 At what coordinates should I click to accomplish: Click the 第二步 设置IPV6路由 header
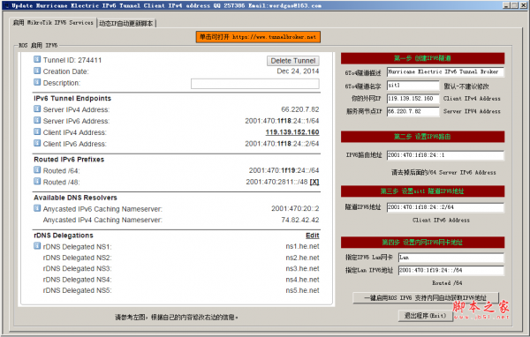422,137
